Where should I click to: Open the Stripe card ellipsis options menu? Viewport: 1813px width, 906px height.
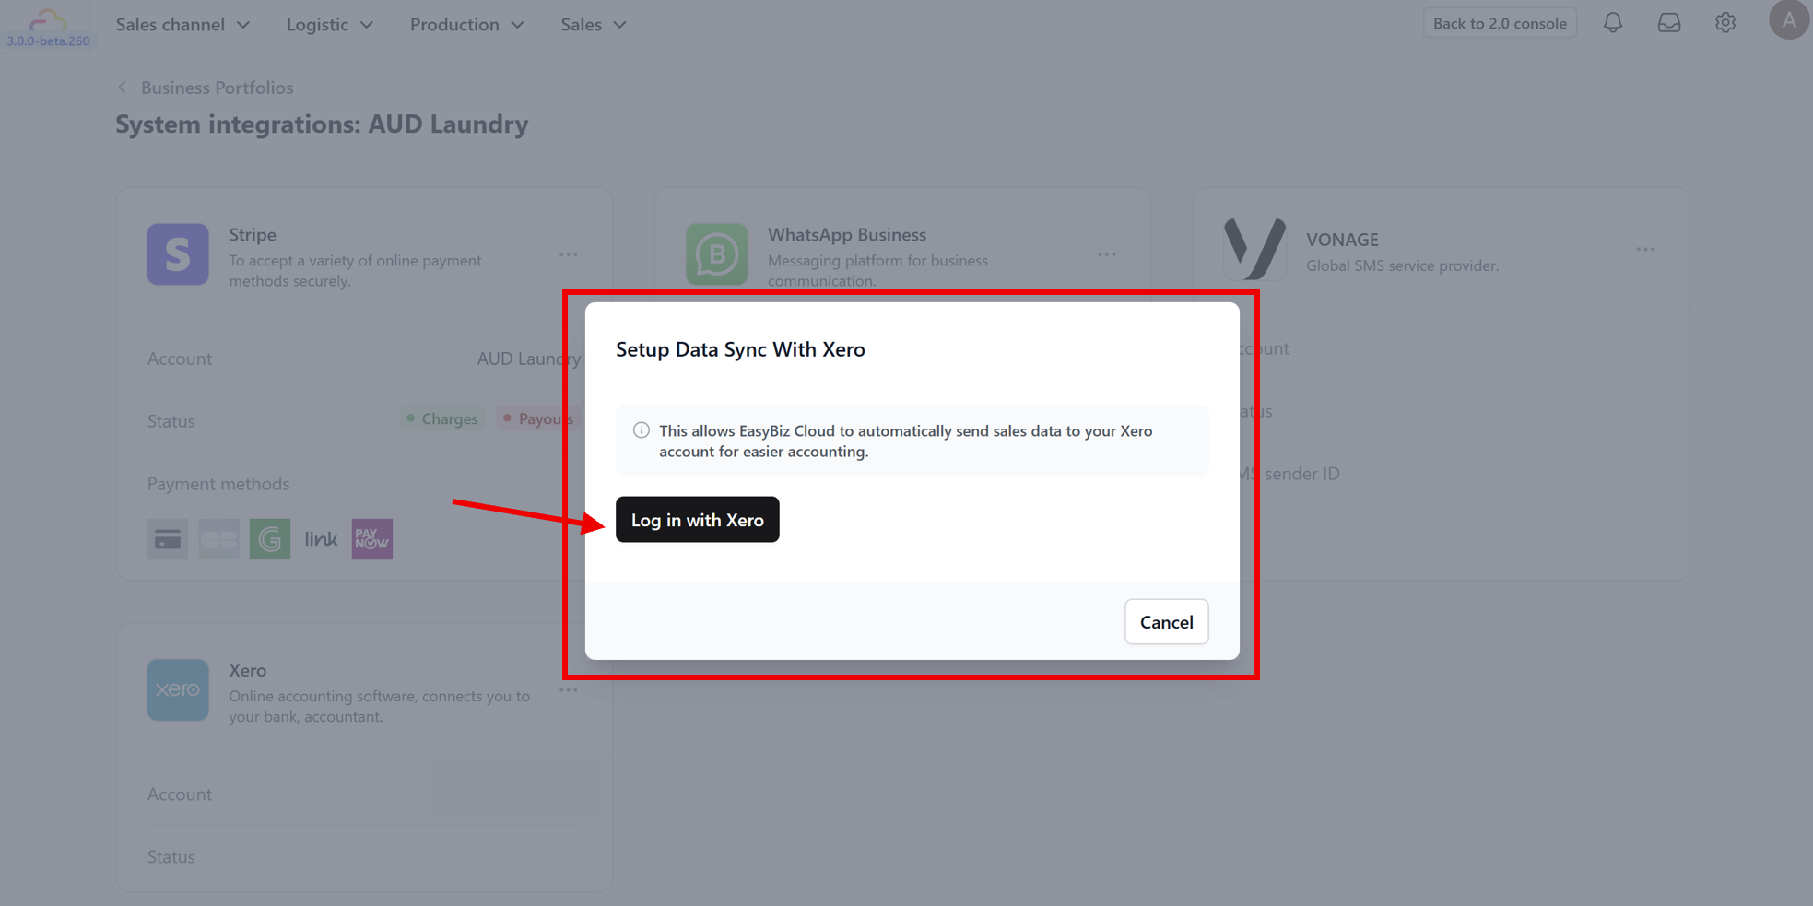569,254
